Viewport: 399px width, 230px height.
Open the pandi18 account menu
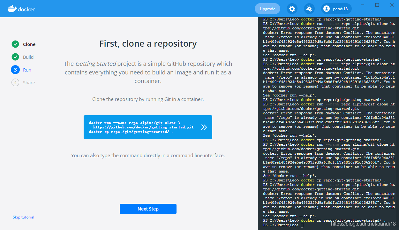(x=336, y=9)
